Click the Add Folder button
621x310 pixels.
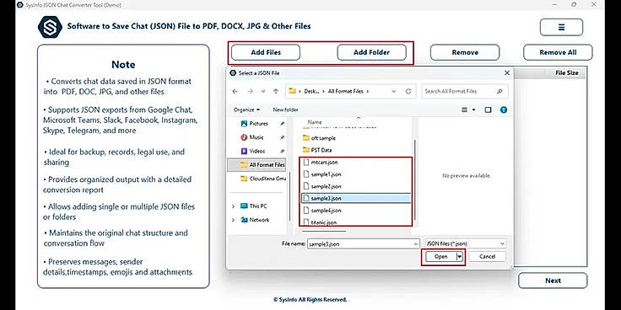pyautogui.click(x=371, y=52)
